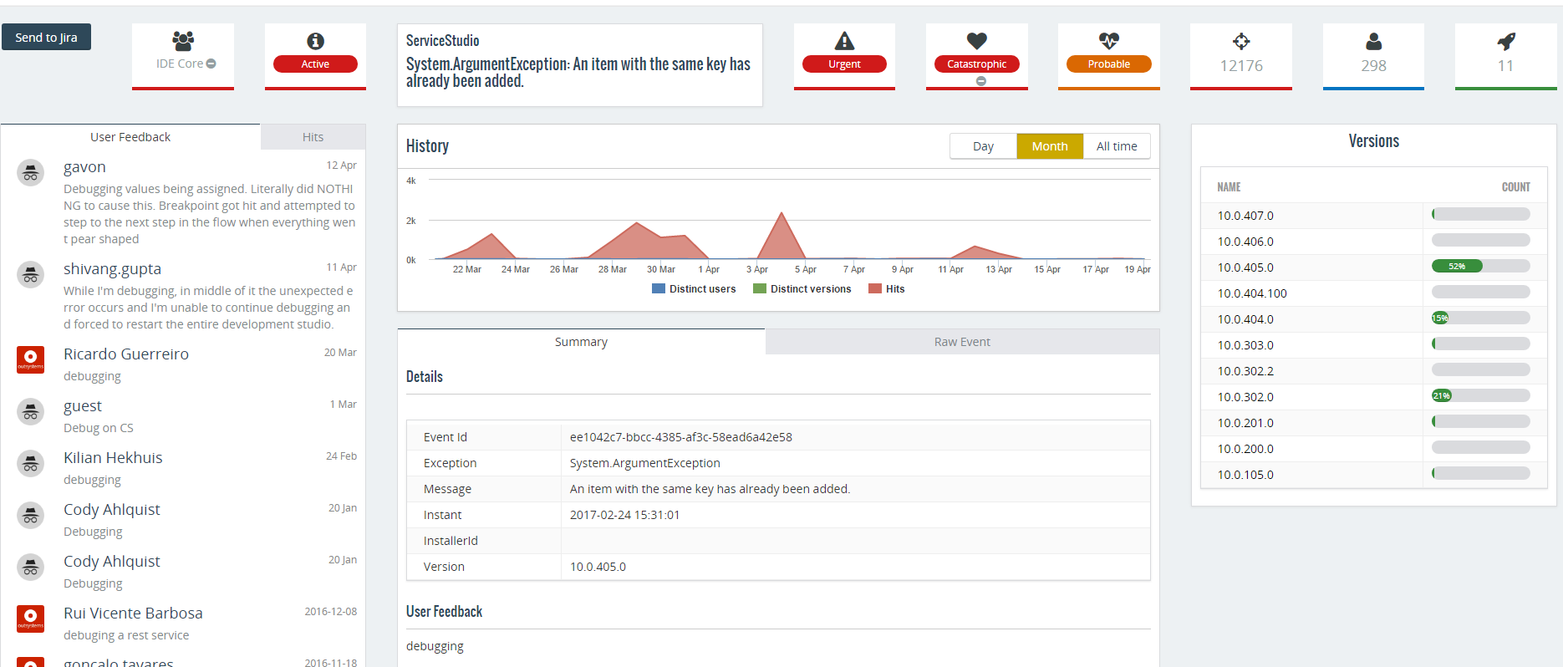Select version row 10.0.407.0
Viewport: 1563px width, 667px height.
click(1373, 216)
